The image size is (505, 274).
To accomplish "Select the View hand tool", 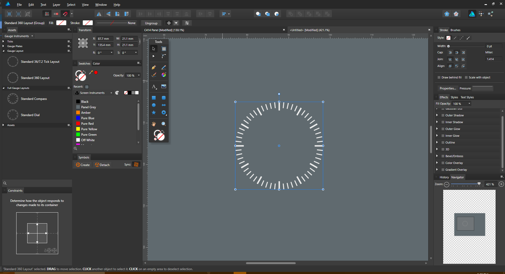I will click(154, 124).
